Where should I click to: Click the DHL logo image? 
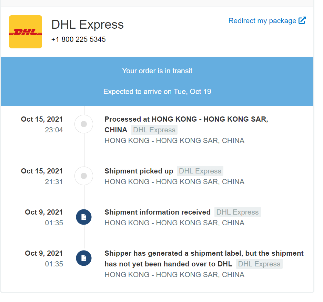26,32
